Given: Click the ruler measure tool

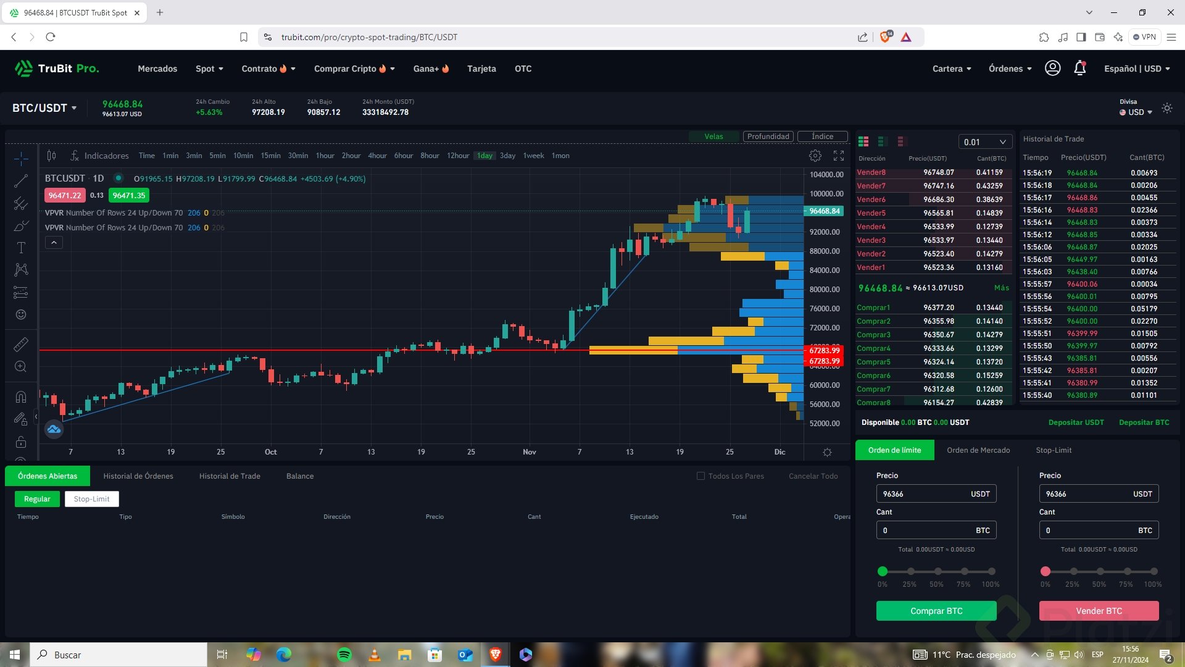Looking at the screenshot, I should 21,344.
